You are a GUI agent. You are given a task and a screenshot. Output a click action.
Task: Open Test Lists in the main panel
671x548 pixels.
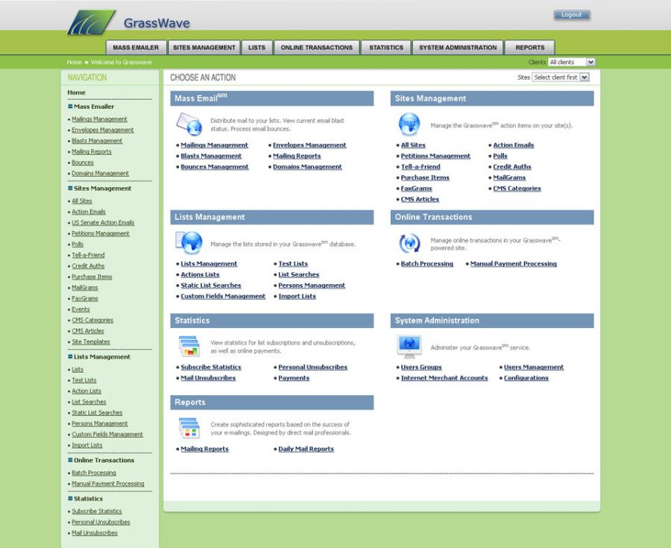coord(293,263)
